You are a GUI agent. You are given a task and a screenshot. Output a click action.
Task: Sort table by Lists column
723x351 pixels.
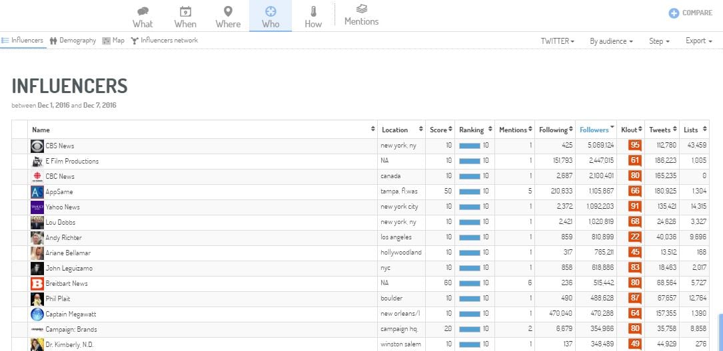694,130
